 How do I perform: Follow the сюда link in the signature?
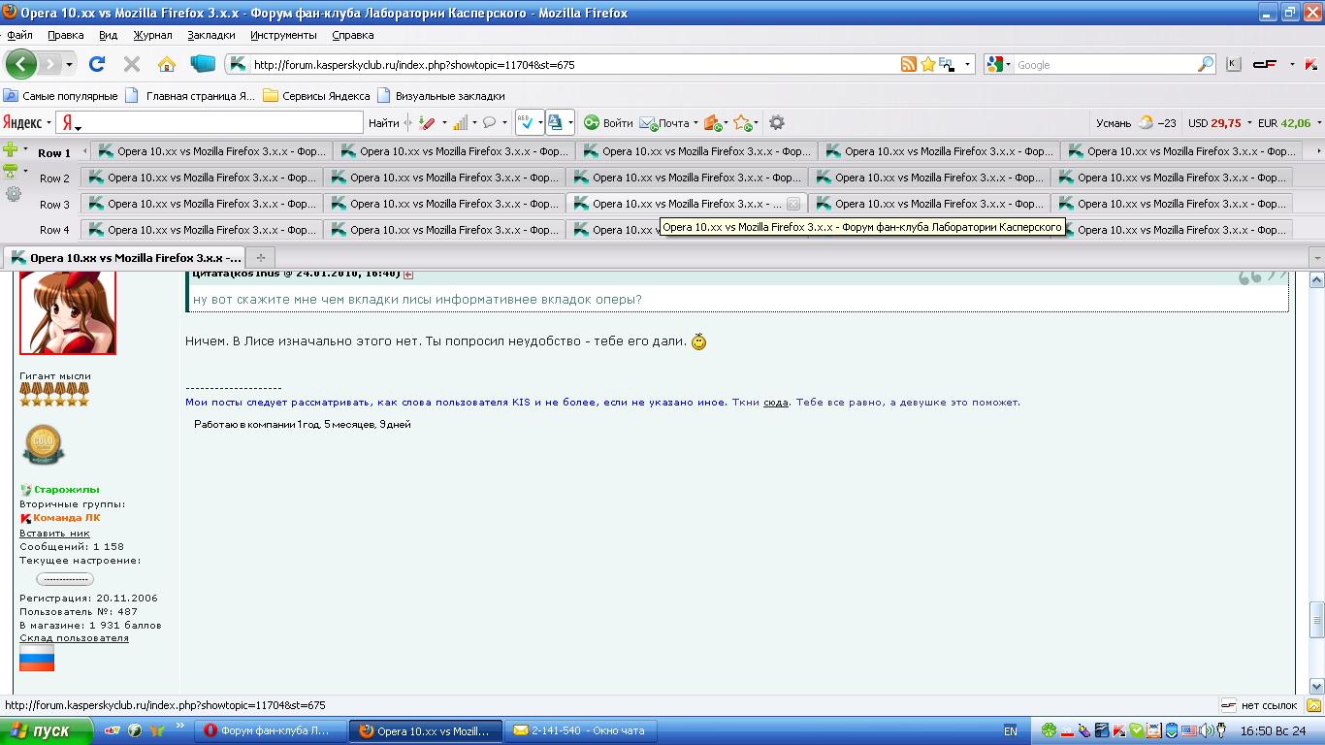[776, 403]
